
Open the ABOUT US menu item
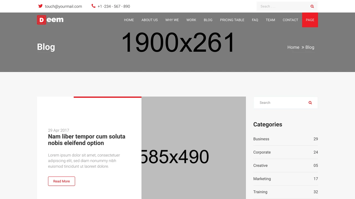pos(149,20)
